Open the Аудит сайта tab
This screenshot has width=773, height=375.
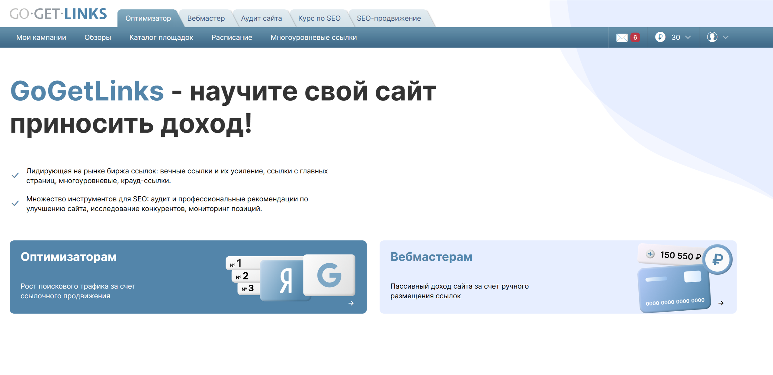coord(261,18)
